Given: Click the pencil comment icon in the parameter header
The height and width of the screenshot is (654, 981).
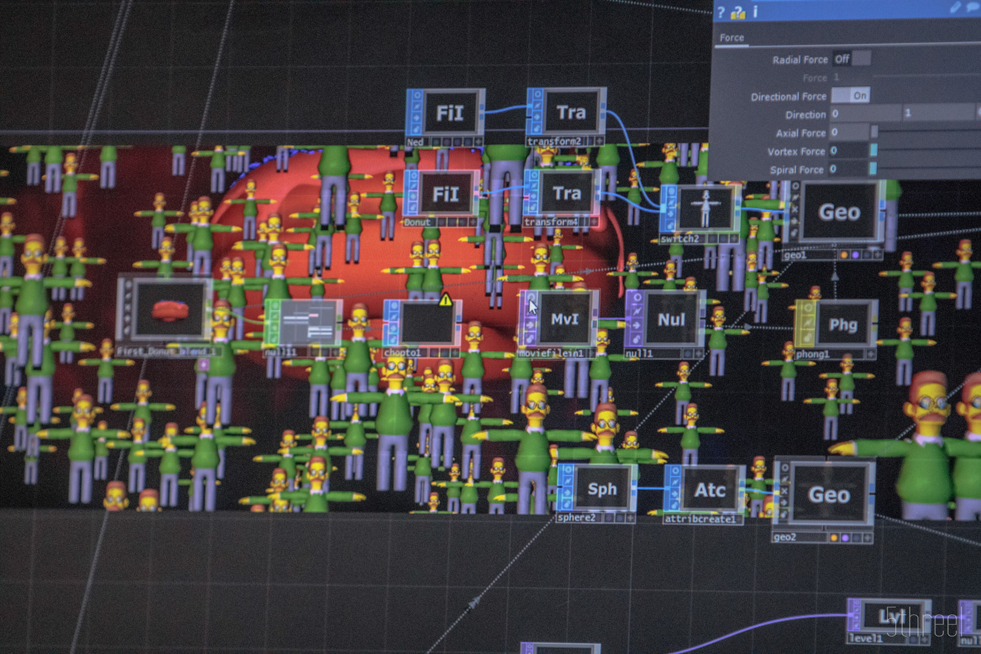Looking at the screenshot, I should (x=955, y=7).
